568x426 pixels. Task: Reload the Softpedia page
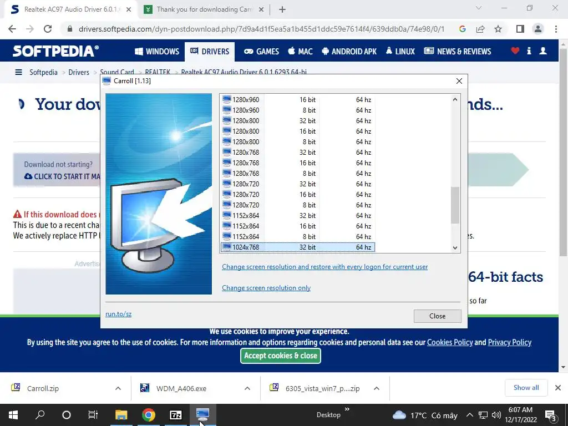[x=48, y=29]
